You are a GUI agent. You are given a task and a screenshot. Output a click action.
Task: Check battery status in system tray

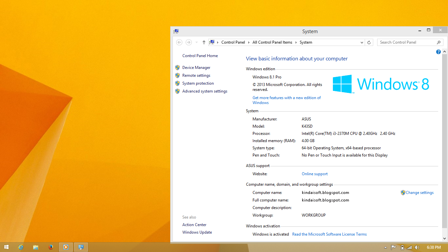point(402,247)
